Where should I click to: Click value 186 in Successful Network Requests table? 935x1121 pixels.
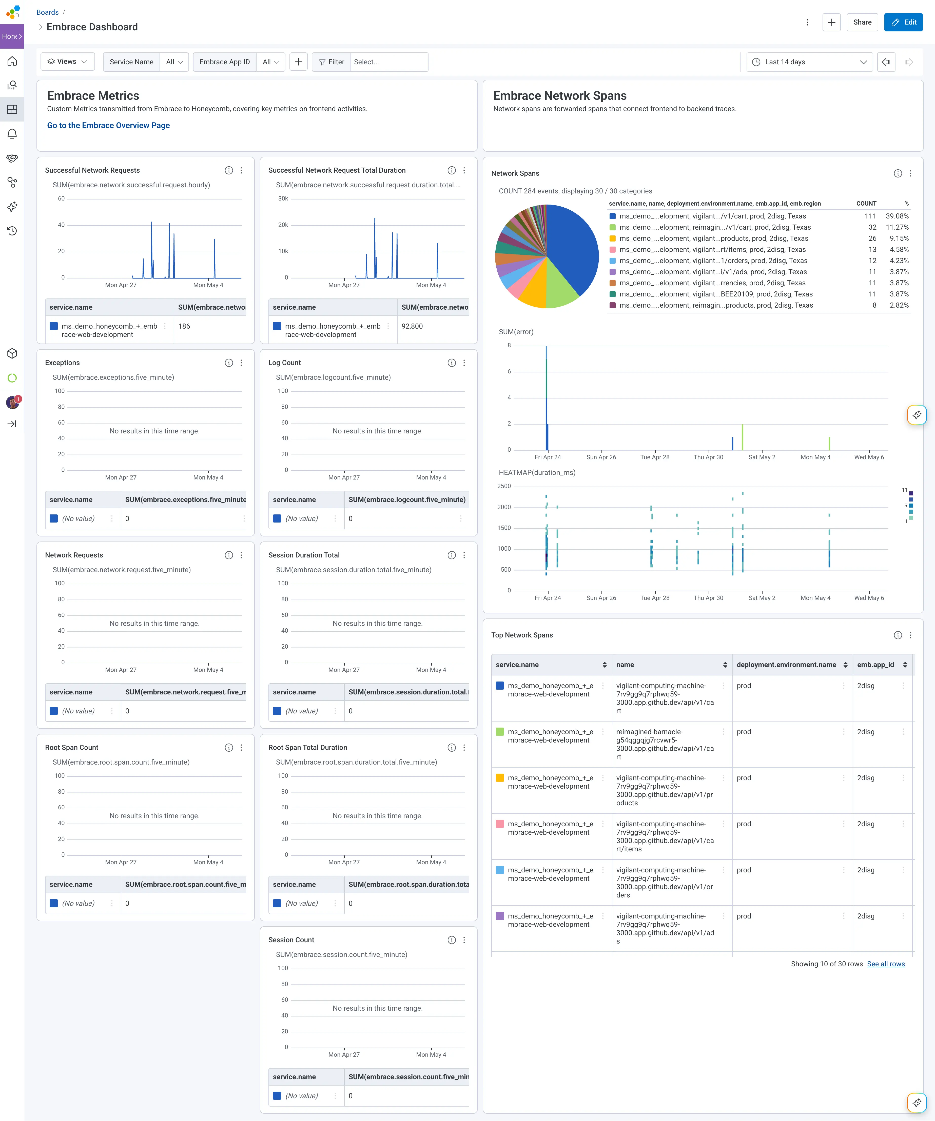[184, 326]
